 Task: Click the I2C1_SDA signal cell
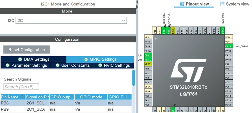[37, 109]
